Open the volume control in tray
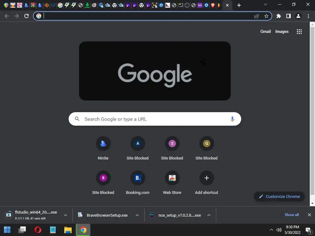Viewport: 315px width, 236px height. [279, 230]
